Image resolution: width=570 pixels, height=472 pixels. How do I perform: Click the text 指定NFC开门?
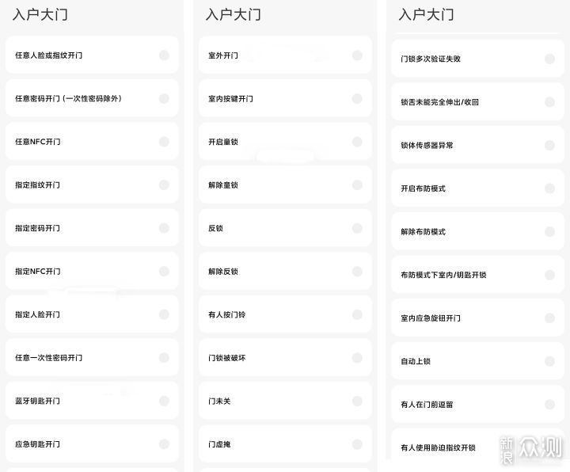(37, 272)
